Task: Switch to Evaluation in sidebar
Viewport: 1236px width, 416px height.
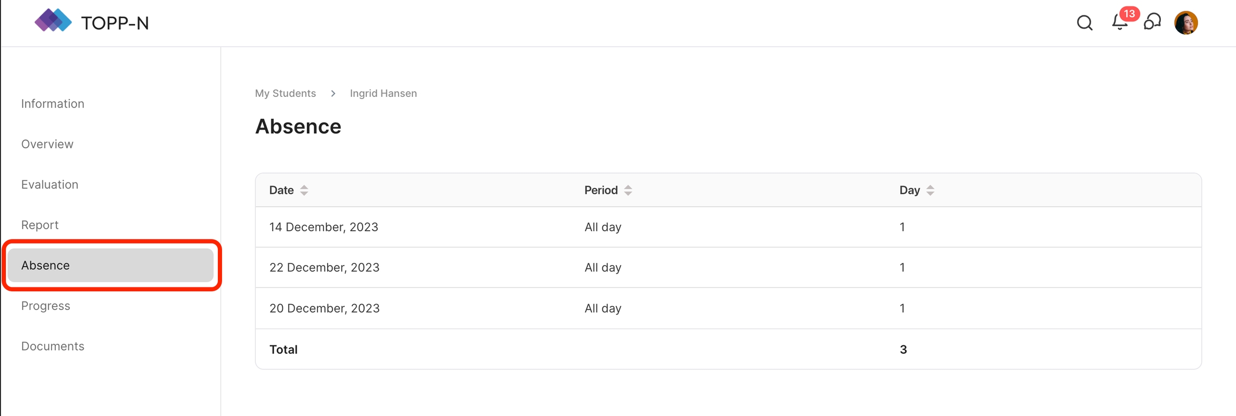Action: coord(50,184)
